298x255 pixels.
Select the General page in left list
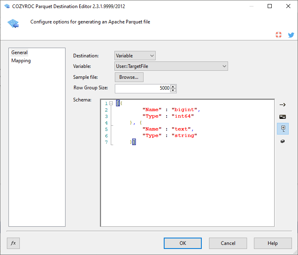(x=19, y=53)
